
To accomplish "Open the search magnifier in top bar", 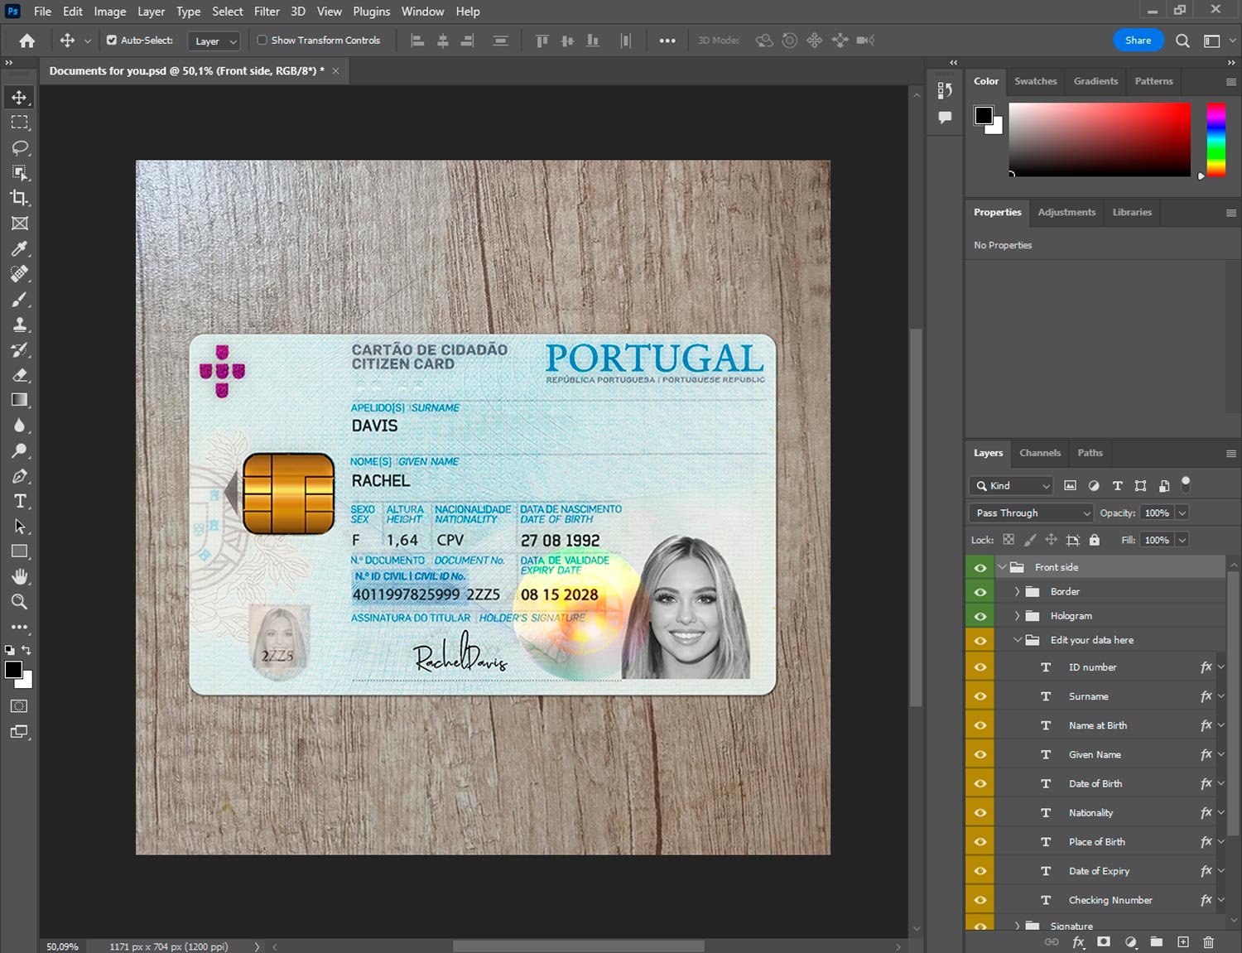I will click(1182, 41).
